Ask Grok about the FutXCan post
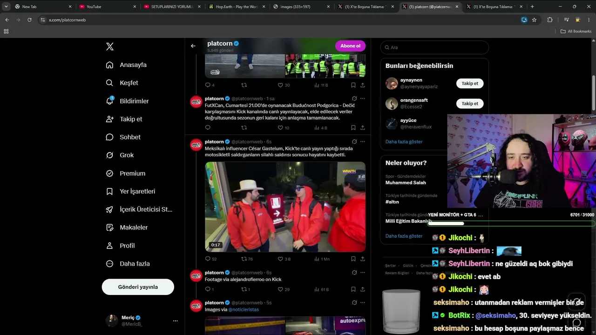 [354, 99]
